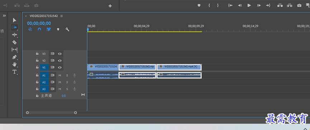
Task: Mark In point in Program monitor
Action: click(209, 5)
